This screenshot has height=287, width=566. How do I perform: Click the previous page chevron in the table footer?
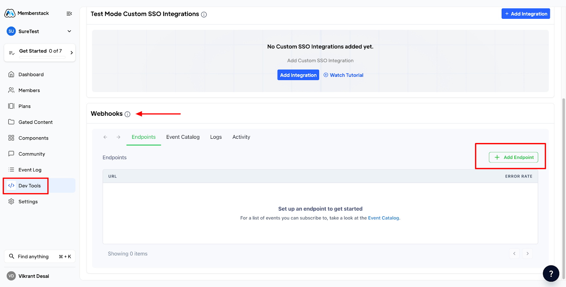click(x=514, y=253)
